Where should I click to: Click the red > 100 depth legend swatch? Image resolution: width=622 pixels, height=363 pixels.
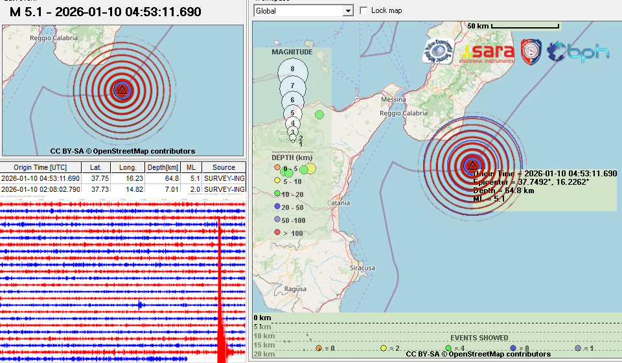[x=277, y=232]
